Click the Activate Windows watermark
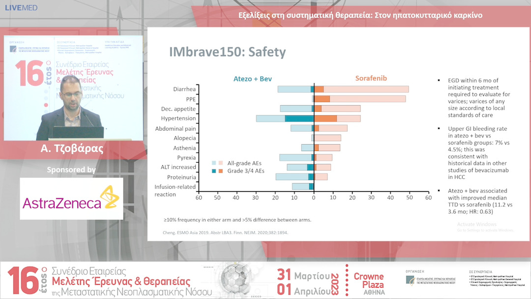The height and width of the screenshot is (299, 531). pyautogui.click(x=478, y=225)
